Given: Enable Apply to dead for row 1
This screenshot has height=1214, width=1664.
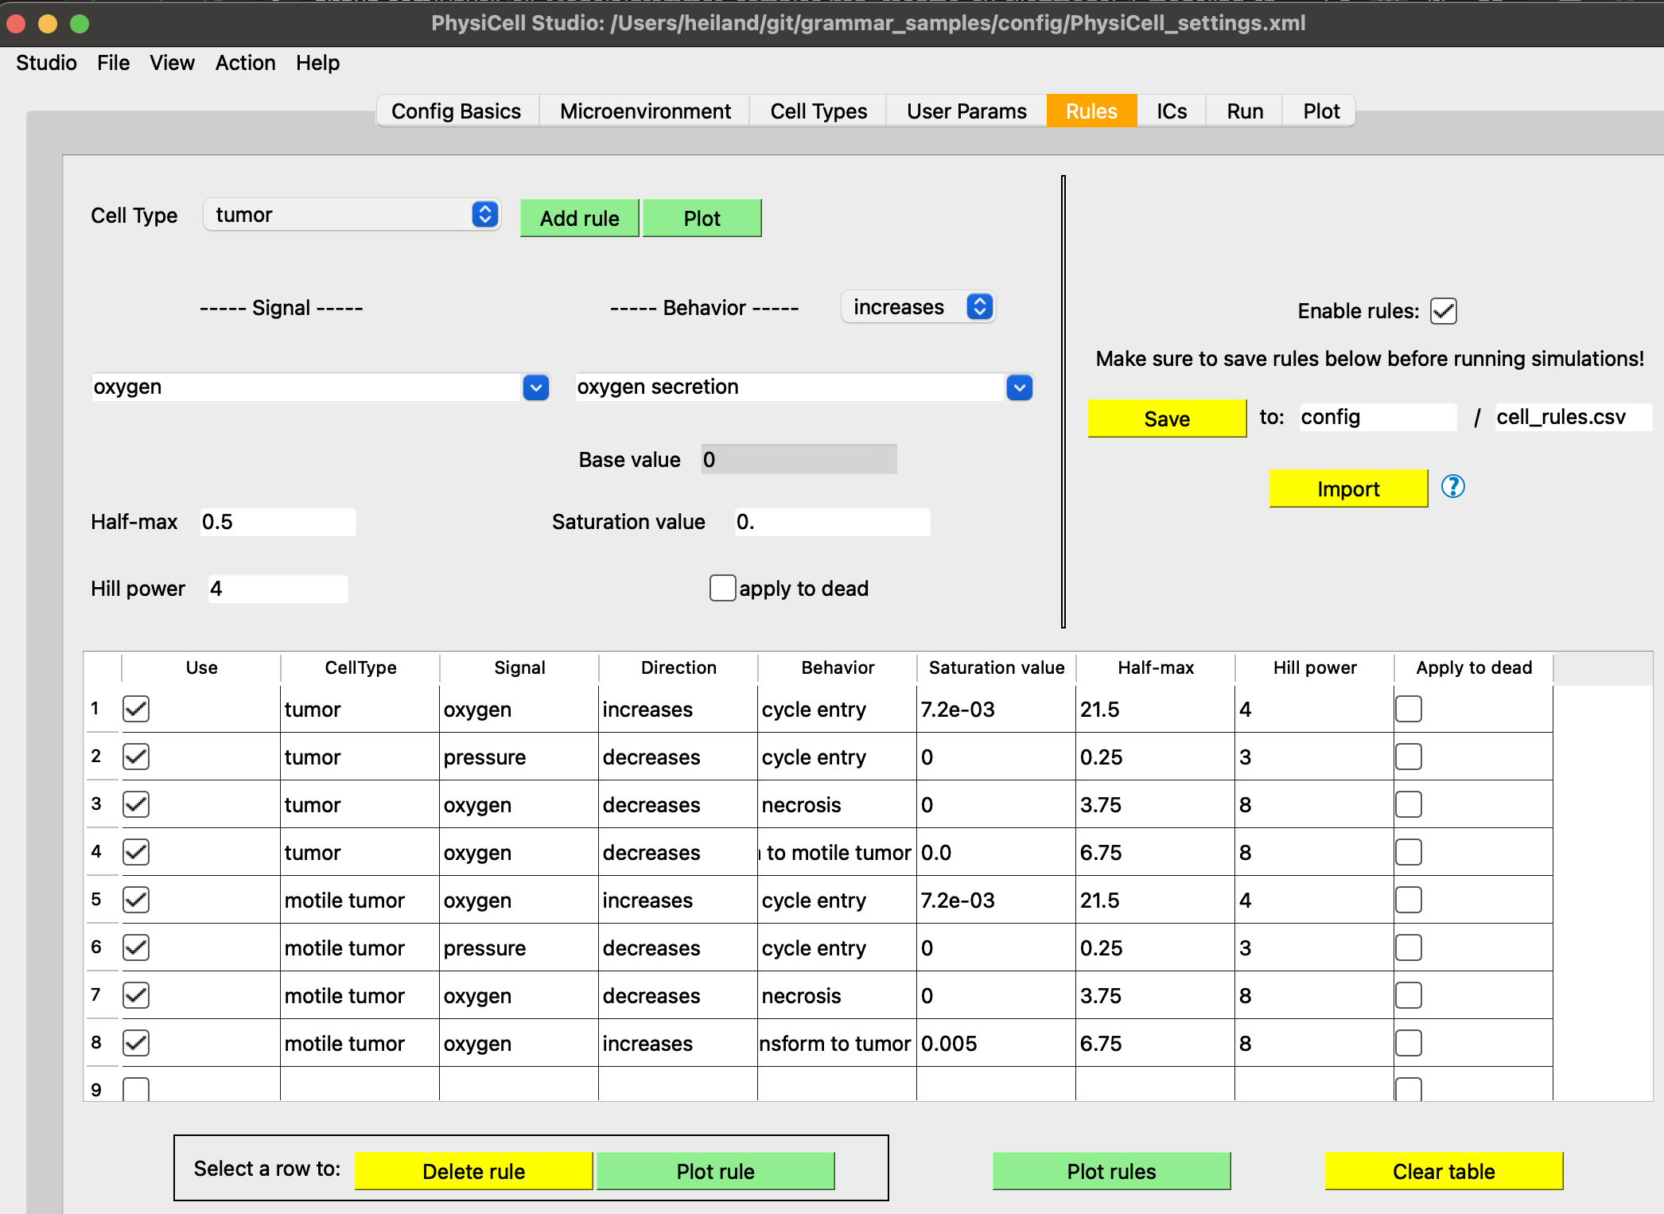Looking at the screenshot, I should 1409,709.
